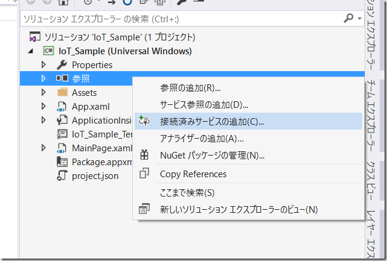Select the App.xaml file label

tap(91, 107)
